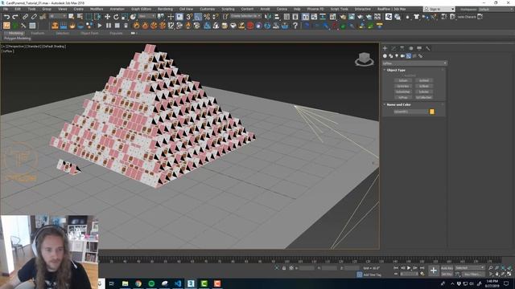
Task: Open the Animation menu
Action: point(117,9)
